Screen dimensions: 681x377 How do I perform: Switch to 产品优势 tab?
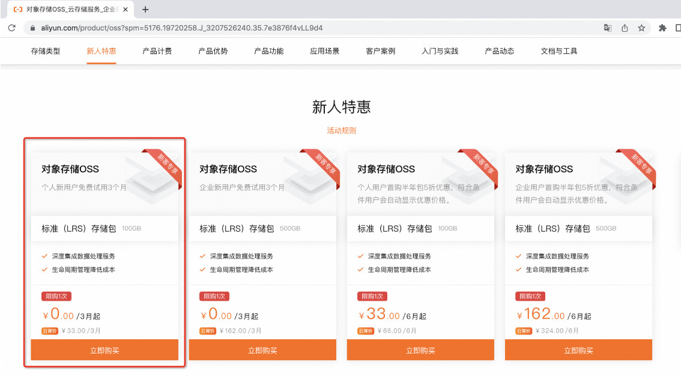click(x=213, y=51)
